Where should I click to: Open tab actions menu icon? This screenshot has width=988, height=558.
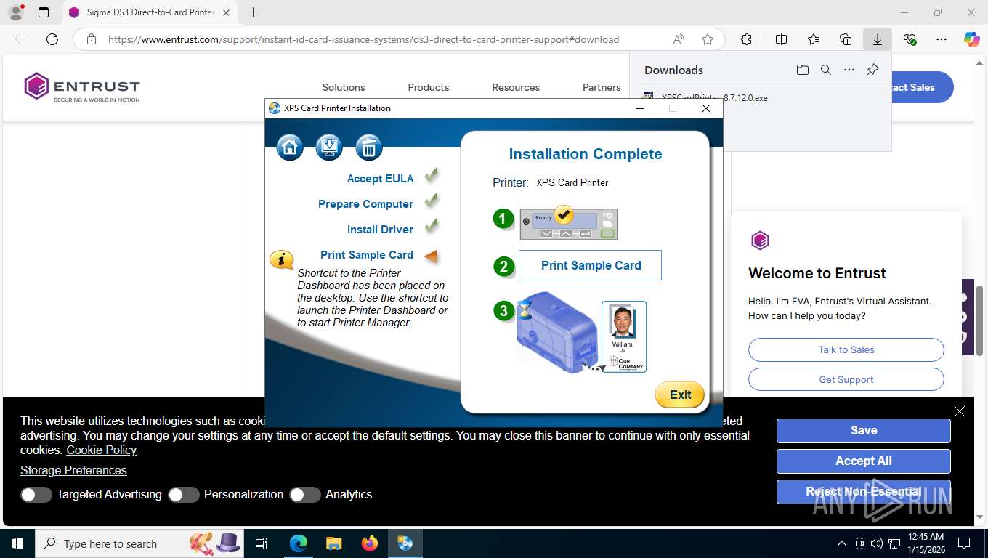coord(44,12)
